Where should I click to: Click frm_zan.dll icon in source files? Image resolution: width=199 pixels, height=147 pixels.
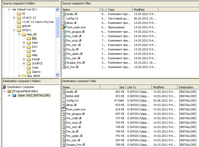(x=64, y=58)
